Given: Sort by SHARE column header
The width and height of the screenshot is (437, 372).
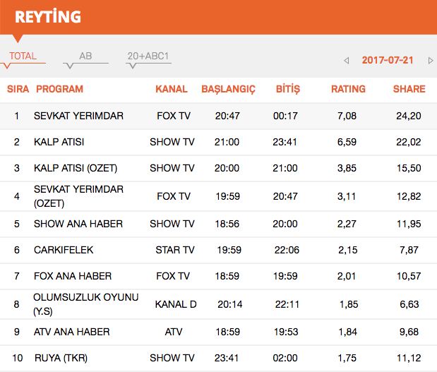Looking at the screenshot, I should pos(409,89).
